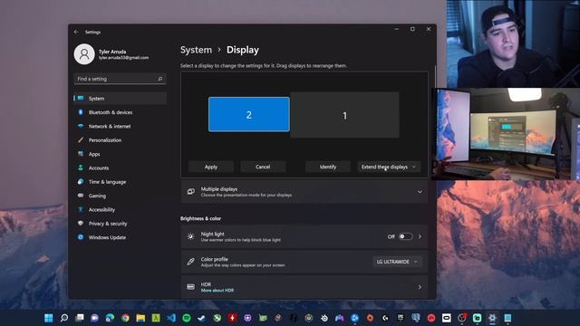Click the More about HDR link

pos(217,291)
